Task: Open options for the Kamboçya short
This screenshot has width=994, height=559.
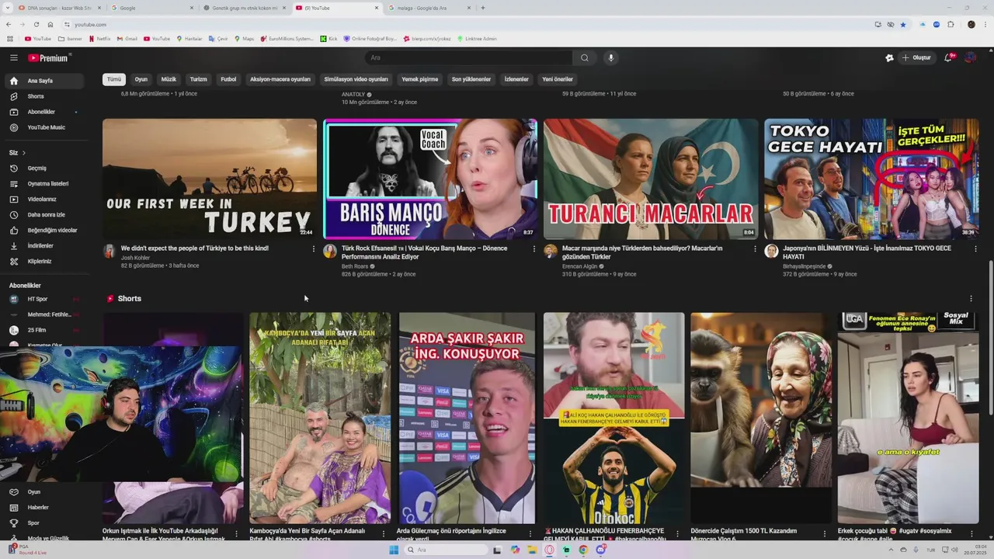Action: [x=384, y=534]
